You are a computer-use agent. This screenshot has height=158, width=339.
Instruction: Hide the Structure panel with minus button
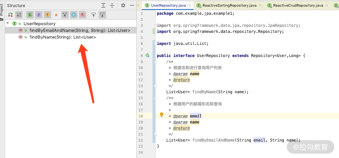point(132,5)
